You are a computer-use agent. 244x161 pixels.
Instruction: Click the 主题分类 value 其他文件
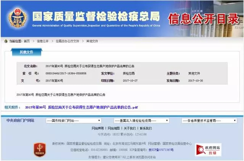pos(194,73)
